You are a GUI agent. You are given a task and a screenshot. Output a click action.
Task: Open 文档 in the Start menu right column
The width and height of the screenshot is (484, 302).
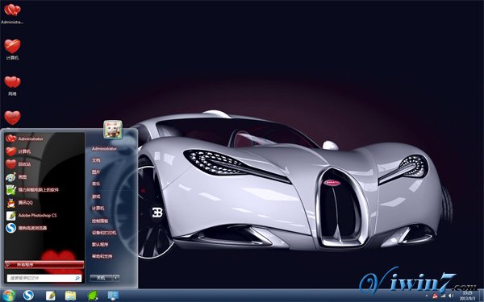(x=96, y=160)
